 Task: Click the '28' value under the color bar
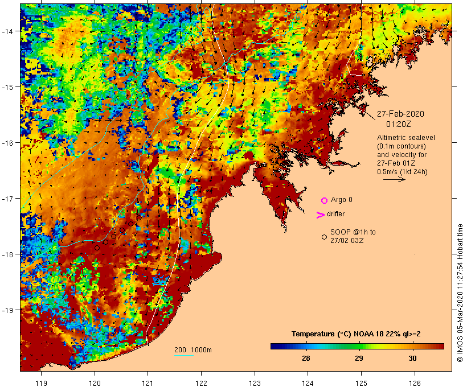coord(306,358)
